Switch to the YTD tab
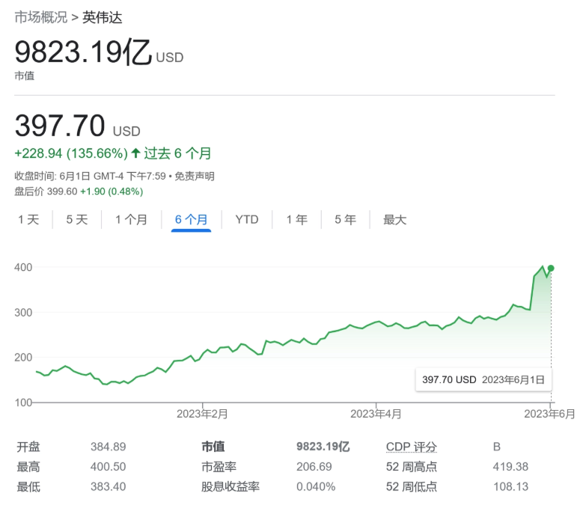This screenshot has height=505, width=583. [247, 220]
